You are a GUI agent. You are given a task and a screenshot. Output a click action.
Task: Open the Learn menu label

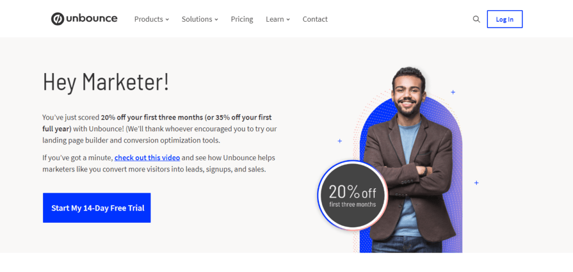pos(275,19)
